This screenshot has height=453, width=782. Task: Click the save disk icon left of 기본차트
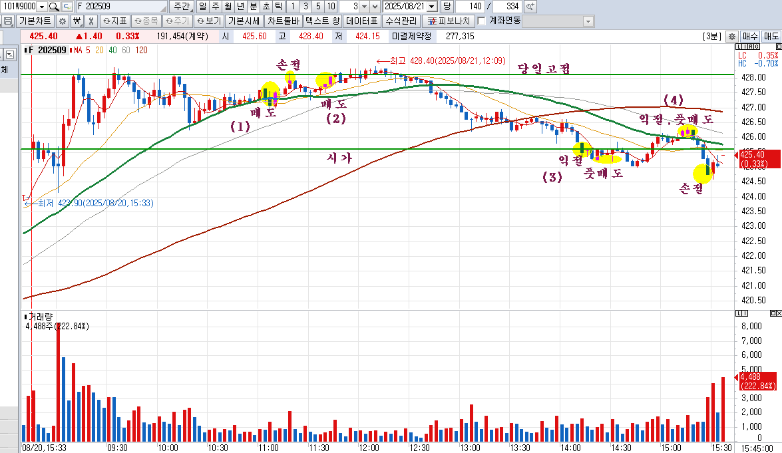8,21
